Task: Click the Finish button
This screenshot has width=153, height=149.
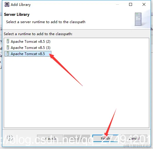Action: tap(105, 138)
